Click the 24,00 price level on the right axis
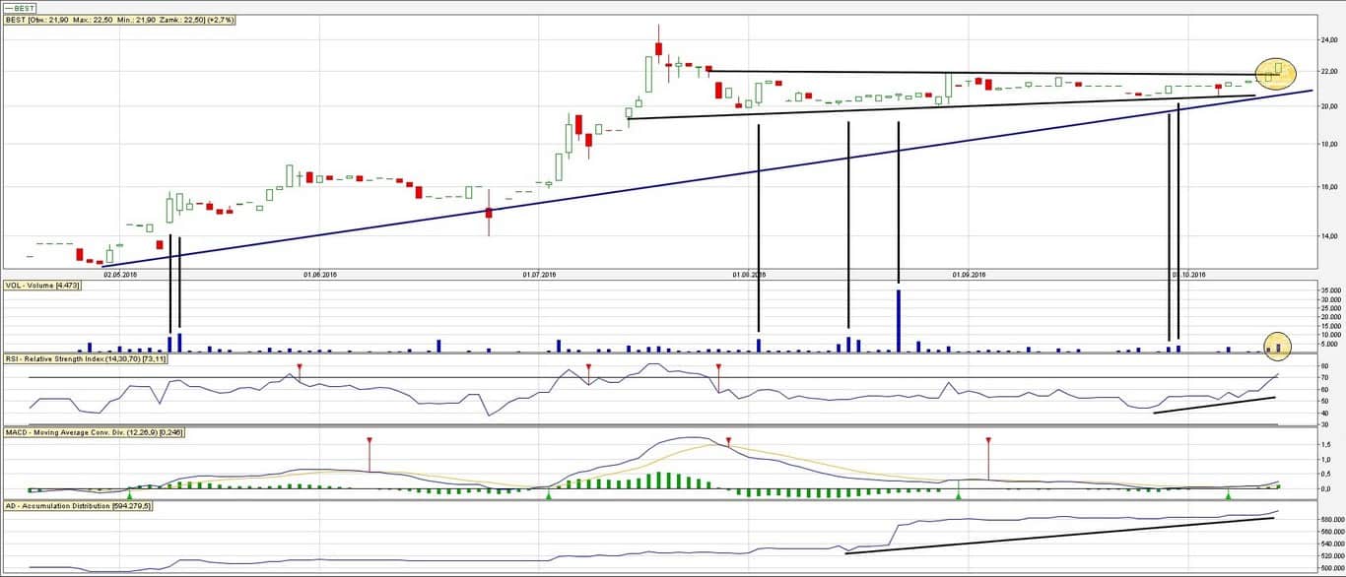 click(1327, 40)
